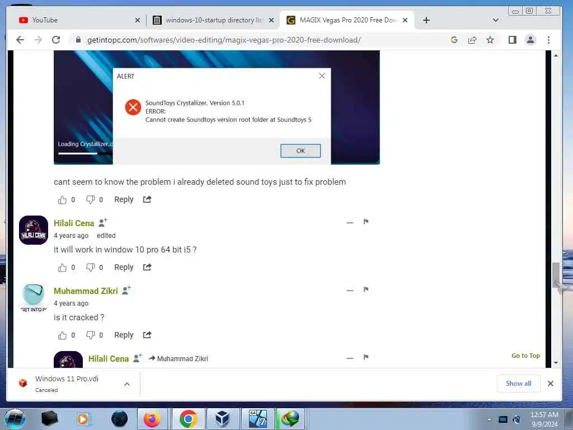Close the windows-10-startup directory tab
Image resolution: width=573 pixels, height=430 pixels.
[x=271, y=20]
